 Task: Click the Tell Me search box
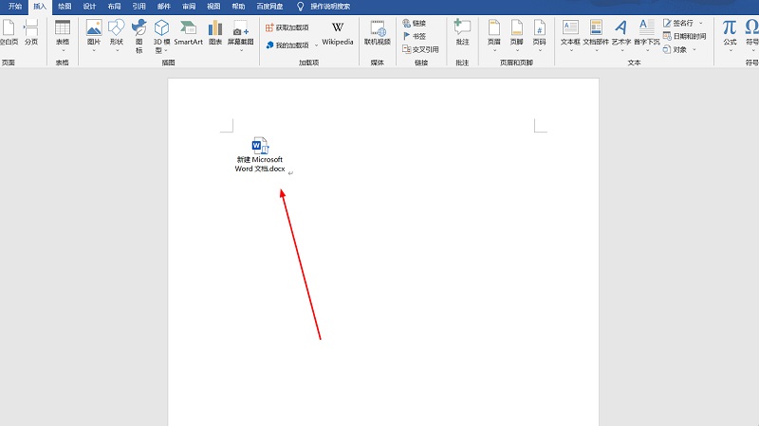324,7
